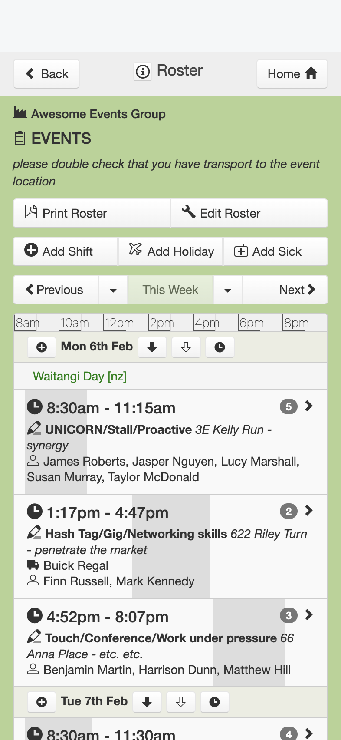The height and width of the screenshot is (740, 341).
Task: Click the 12pm marker on the timeline
Action: pyautogui.click(x=119, y=323)
